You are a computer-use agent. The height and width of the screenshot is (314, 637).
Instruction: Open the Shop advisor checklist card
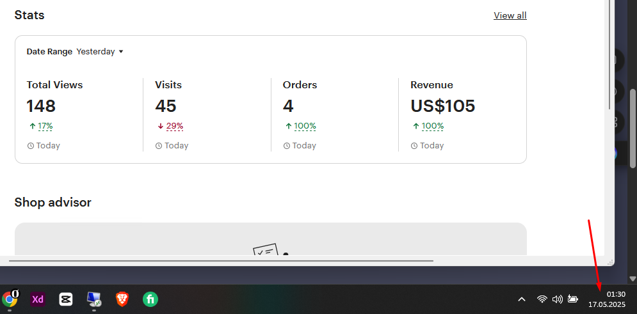271,239
